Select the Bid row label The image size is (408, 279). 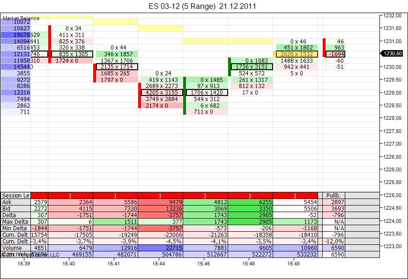[x=15, y=208]
